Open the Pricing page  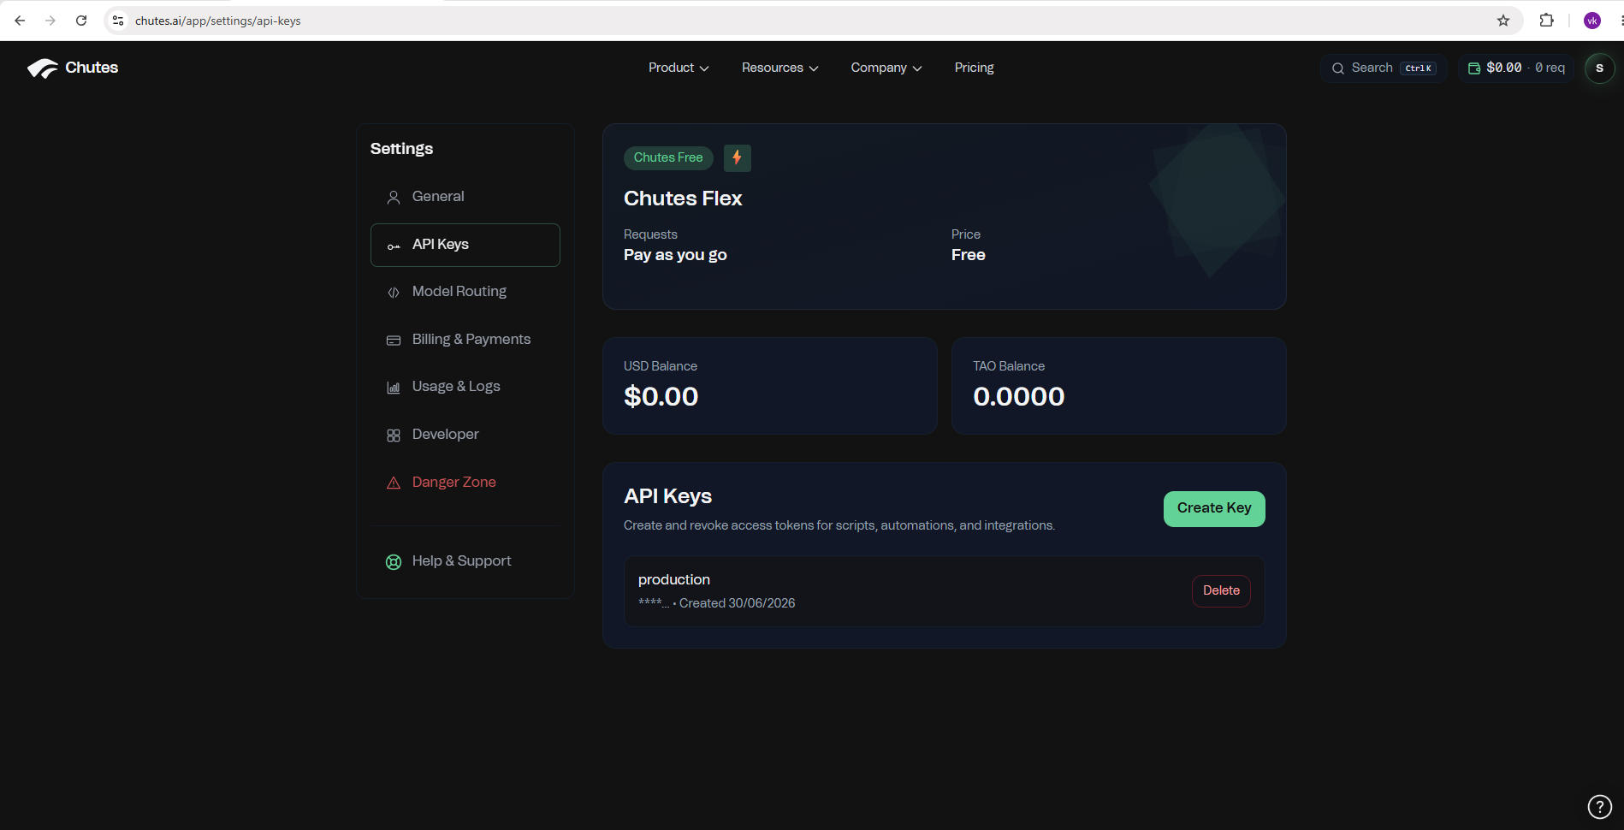[975, 68]
